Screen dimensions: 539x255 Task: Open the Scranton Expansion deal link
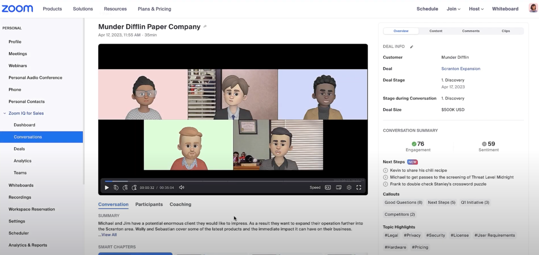(461, 69)
